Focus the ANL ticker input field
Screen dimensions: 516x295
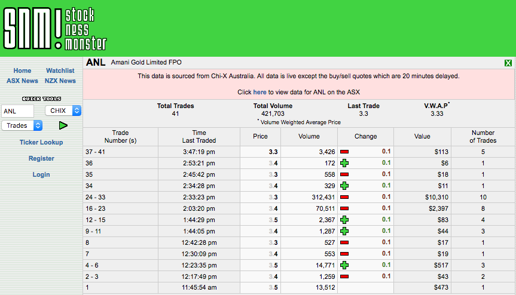(x=17, y=111)
